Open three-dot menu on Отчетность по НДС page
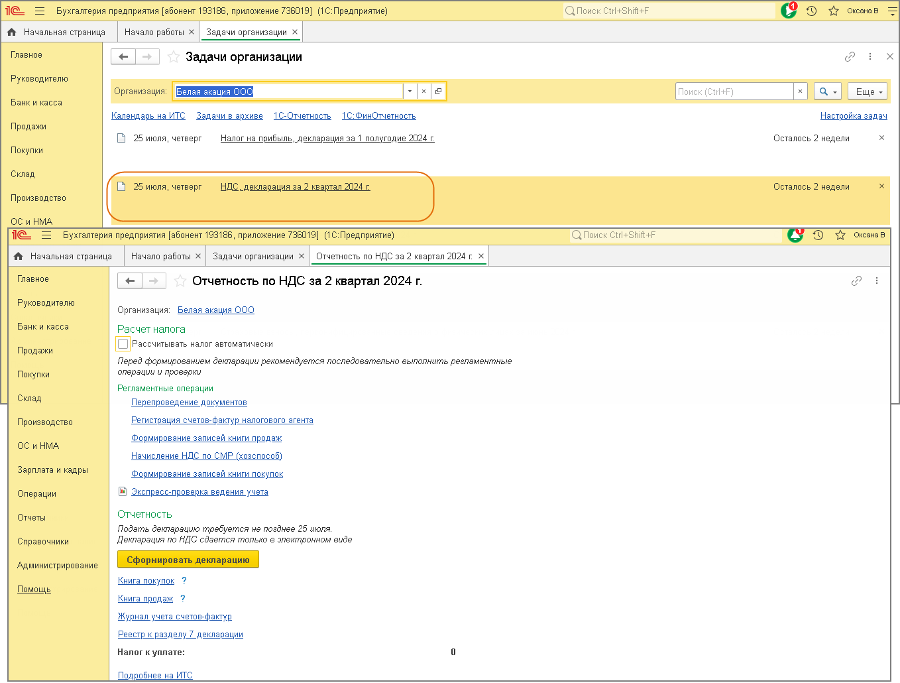The width and height of the screenshot is (900, 683). tap(877, 281)
